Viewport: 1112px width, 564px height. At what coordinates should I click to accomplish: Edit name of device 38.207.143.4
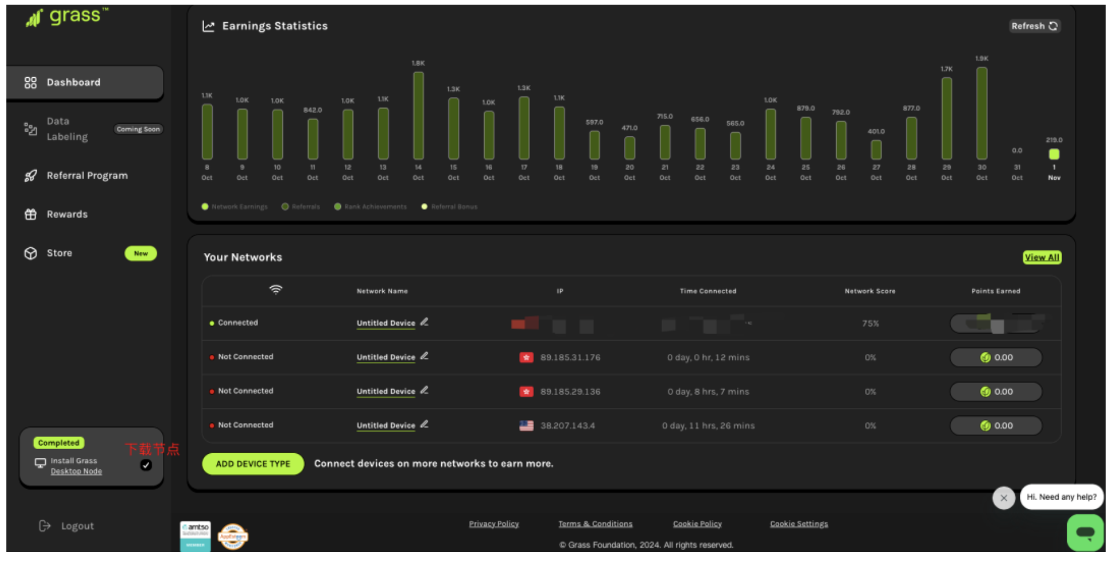[x=424, y=425]
